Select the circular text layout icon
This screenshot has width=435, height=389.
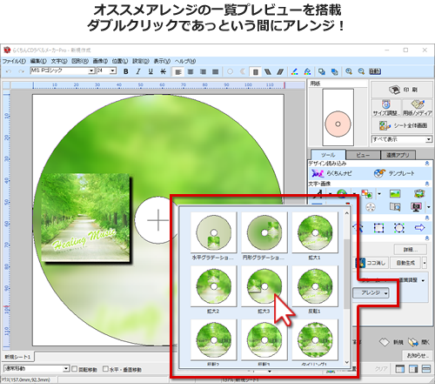[x=230, y=71]
